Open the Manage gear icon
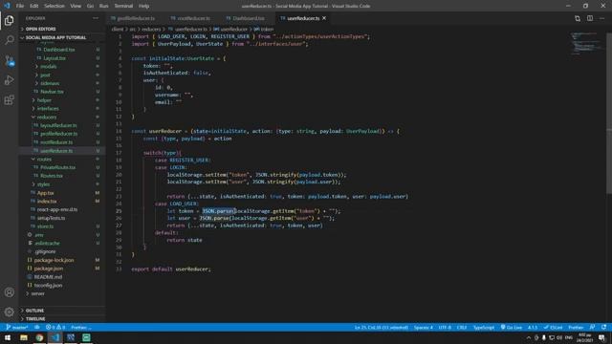The width and height of the screenshot is (612, 344). [x=9, y=312]
